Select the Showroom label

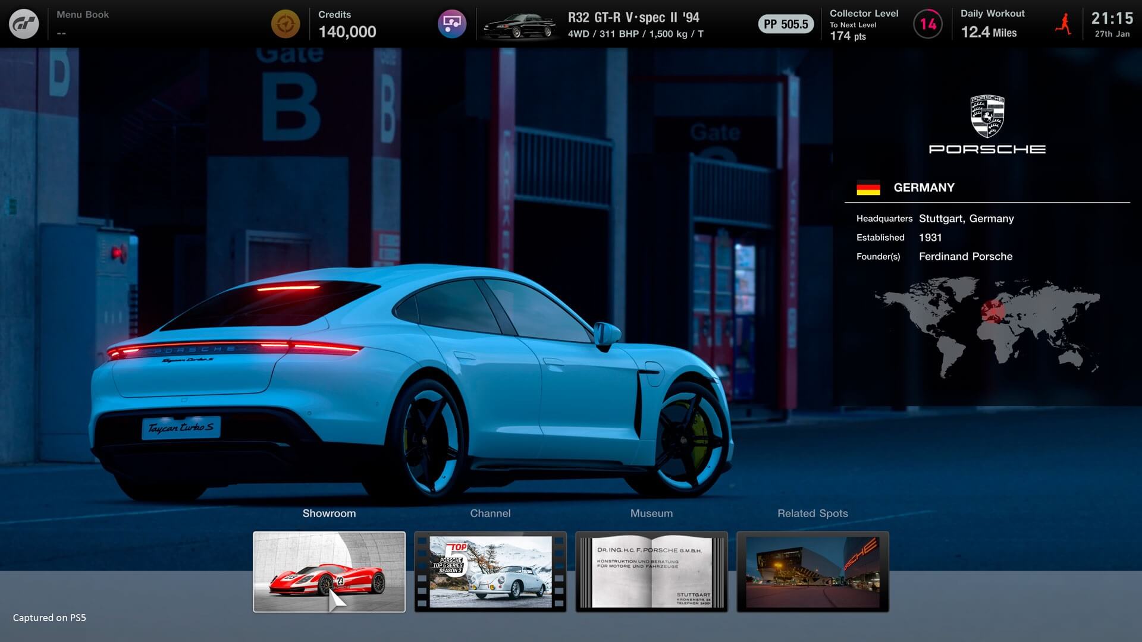coord(329,513)
